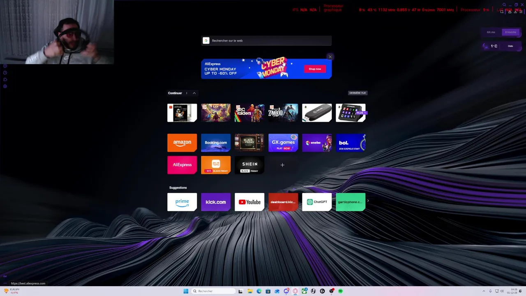
Task: Click the browser search magnifier icon
Action: pos(504,5)
